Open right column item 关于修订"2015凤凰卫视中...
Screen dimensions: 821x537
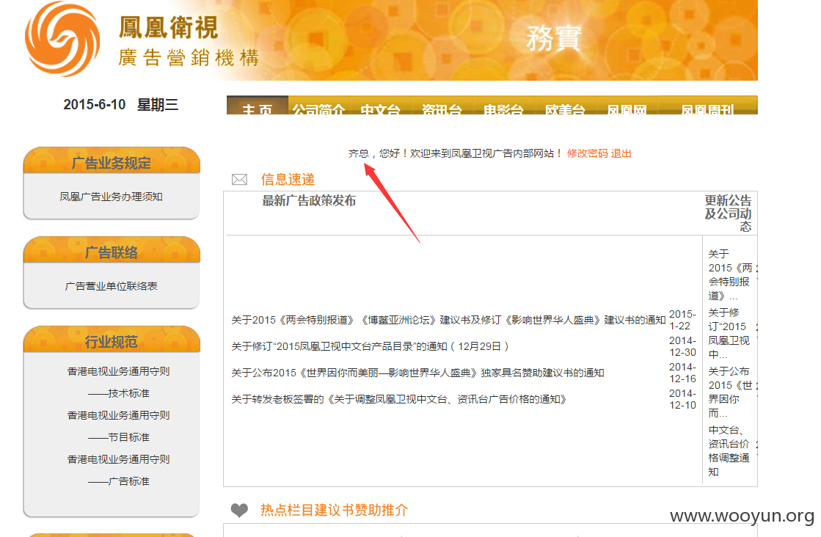click(729, 333)
